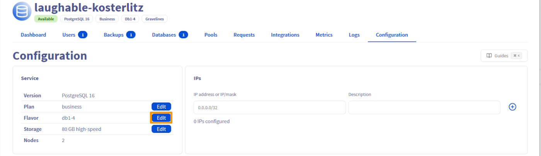The width and height of the screenshot is (541, 156).
Task: Switch to the Integrations tab
Action: click(285, 35)
